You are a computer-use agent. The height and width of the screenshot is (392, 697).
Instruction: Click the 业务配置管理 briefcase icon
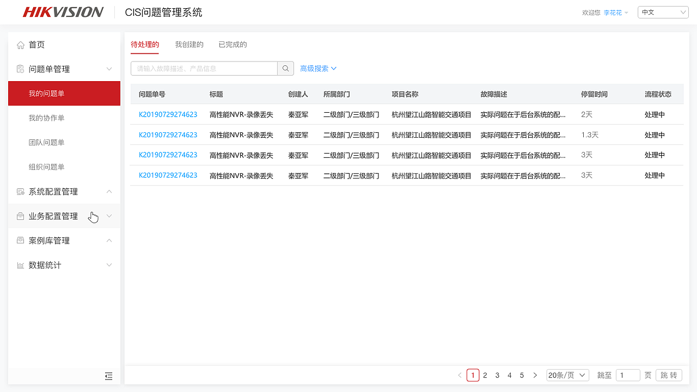tap(19, 216)
